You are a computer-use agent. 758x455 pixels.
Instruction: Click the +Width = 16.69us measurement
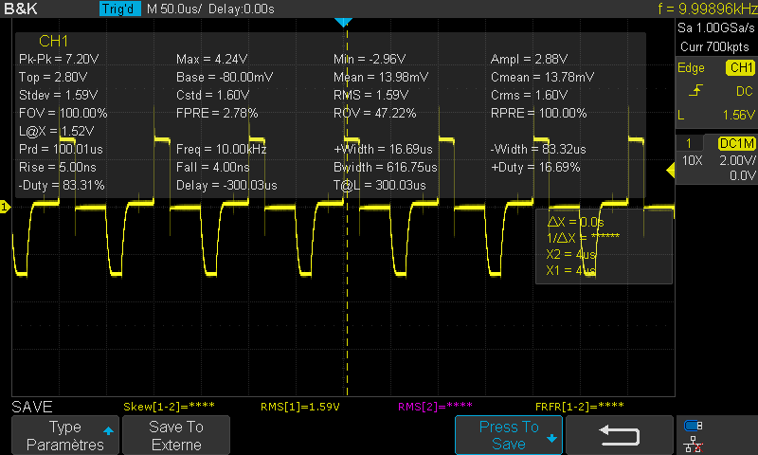[x=383, y=149]
